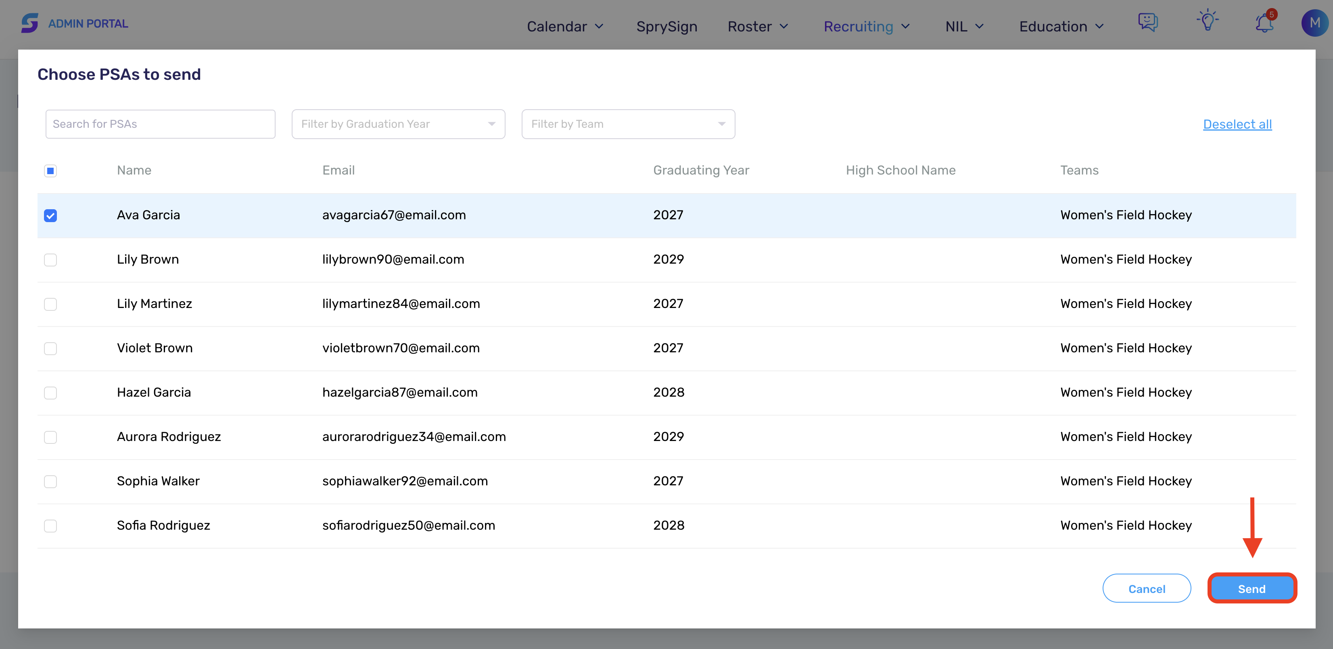Screen dimensions: 1333x649
Task: Open Filter by Team dropdown
Action: click(628, 124)
